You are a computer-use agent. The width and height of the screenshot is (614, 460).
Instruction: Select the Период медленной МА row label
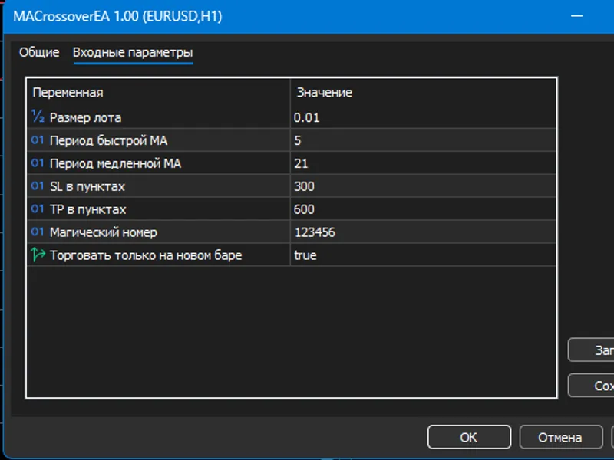116,163
